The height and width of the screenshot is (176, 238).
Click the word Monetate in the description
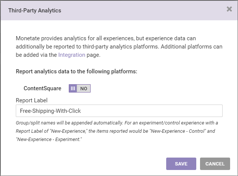coord(28,38)
